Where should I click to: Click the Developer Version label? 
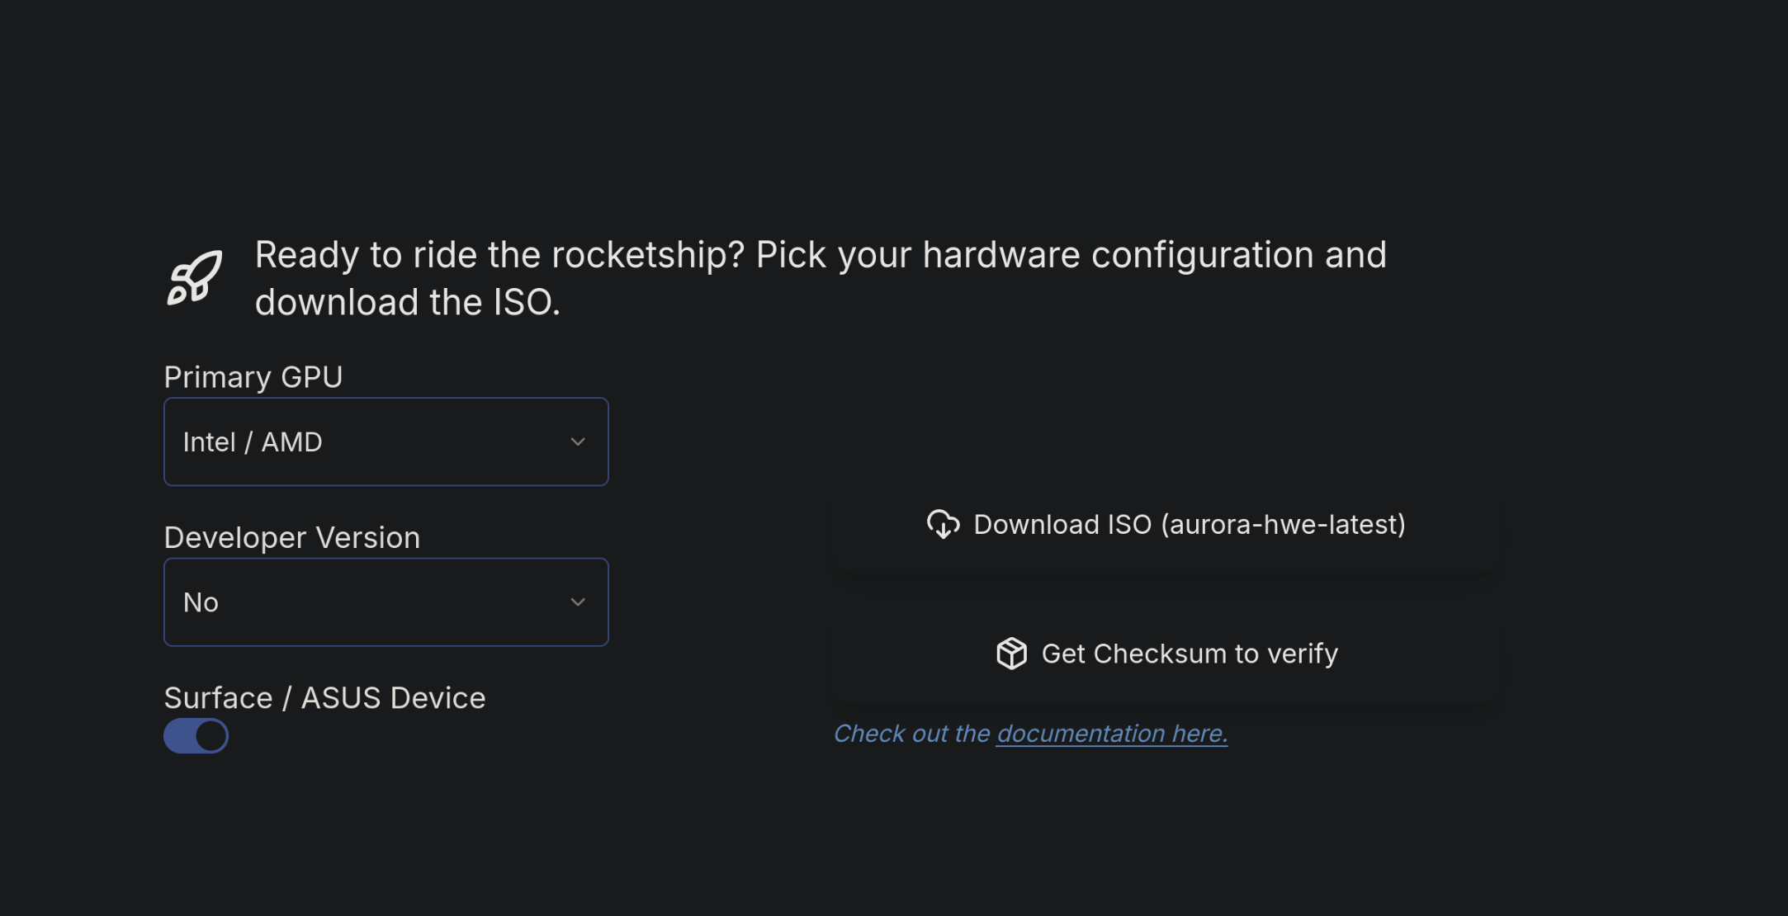click(x=292, y=538)
